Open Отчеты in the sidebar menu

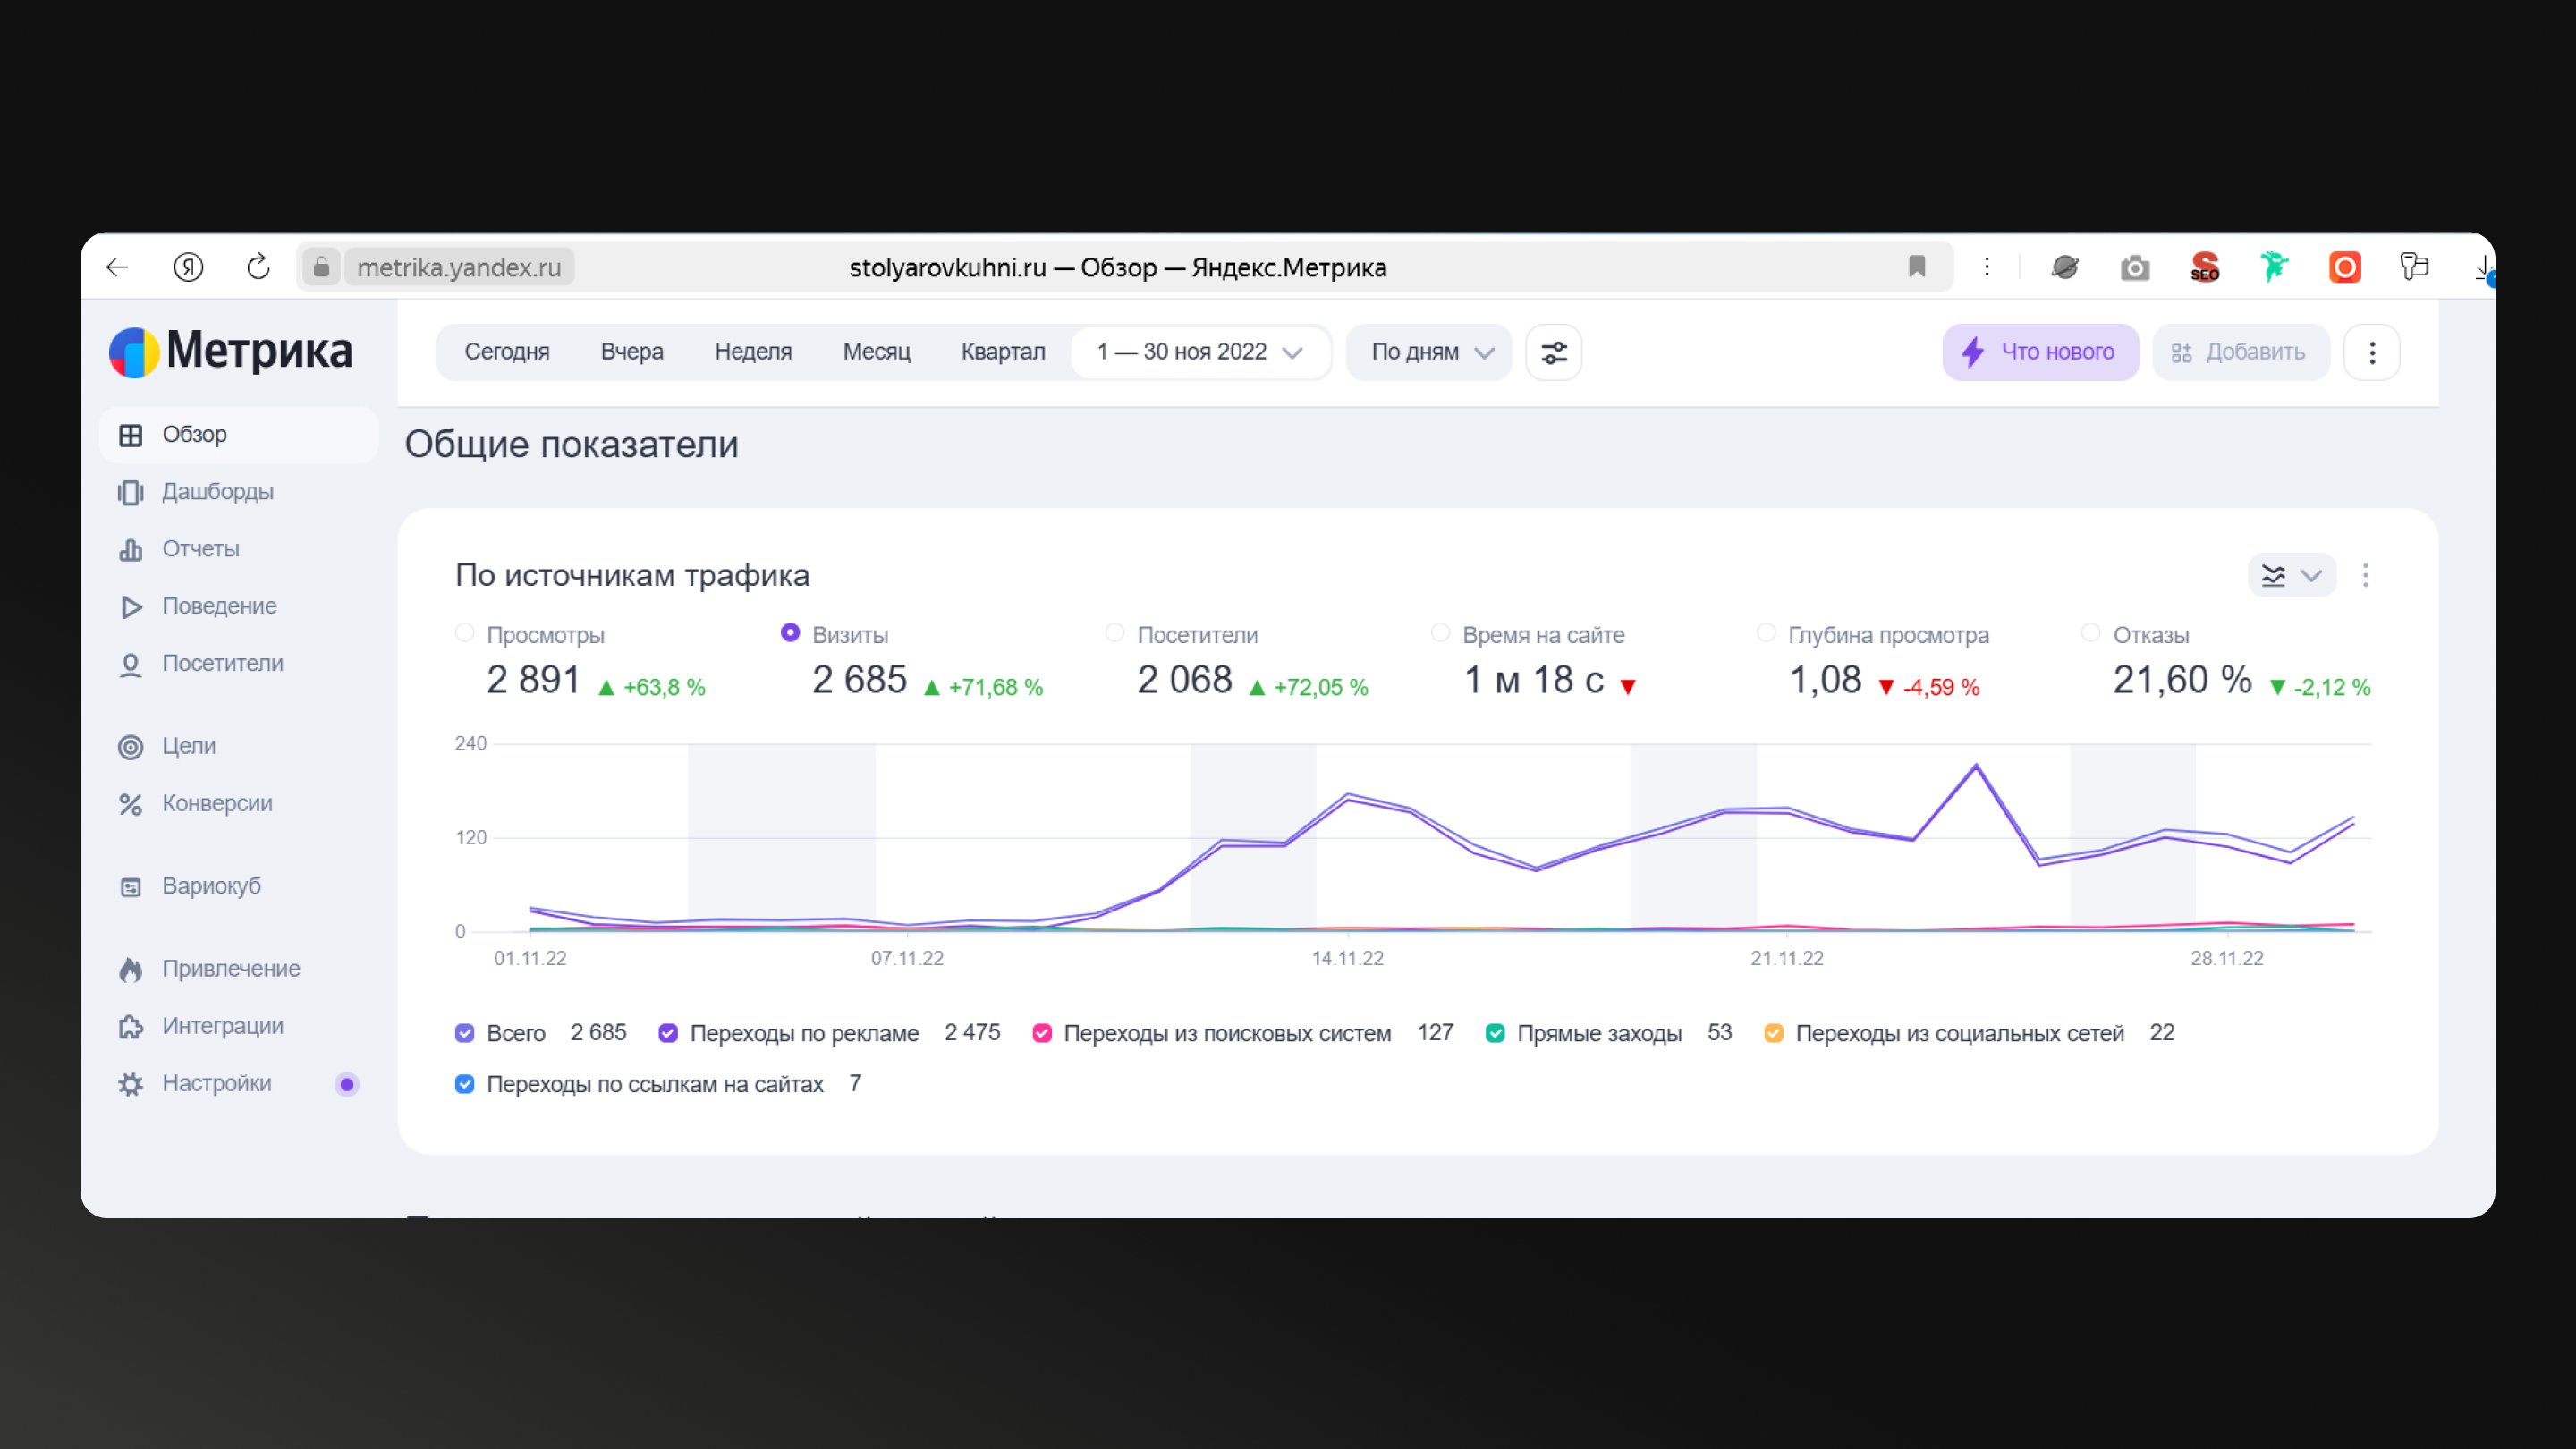[200, 549]
